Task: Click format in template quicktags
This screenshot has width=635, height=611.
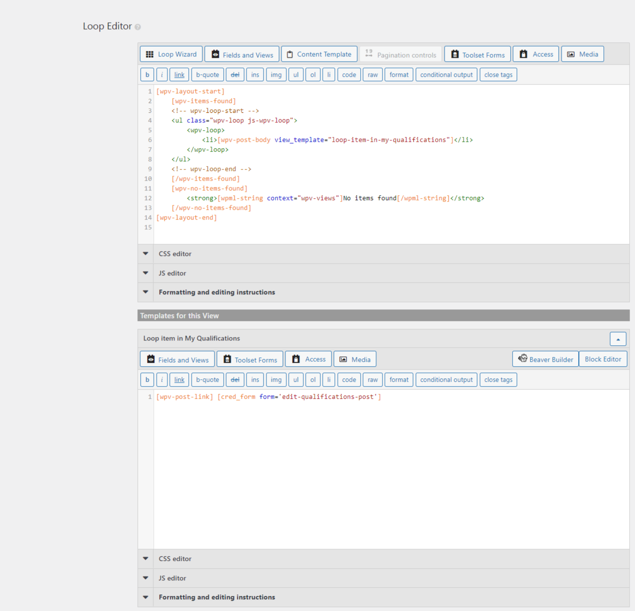Action: click(x=399, y=380)
